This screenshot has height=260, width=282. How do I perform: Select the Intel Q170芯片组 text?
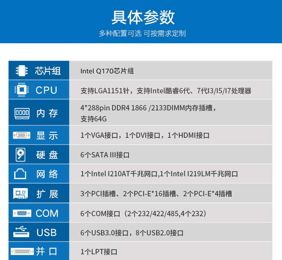point(107,71)
